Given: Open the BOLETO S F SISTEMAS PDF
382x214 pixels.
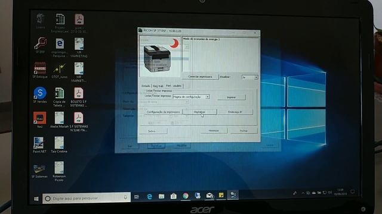Looking at the screenshot, I should pos(78,97).
